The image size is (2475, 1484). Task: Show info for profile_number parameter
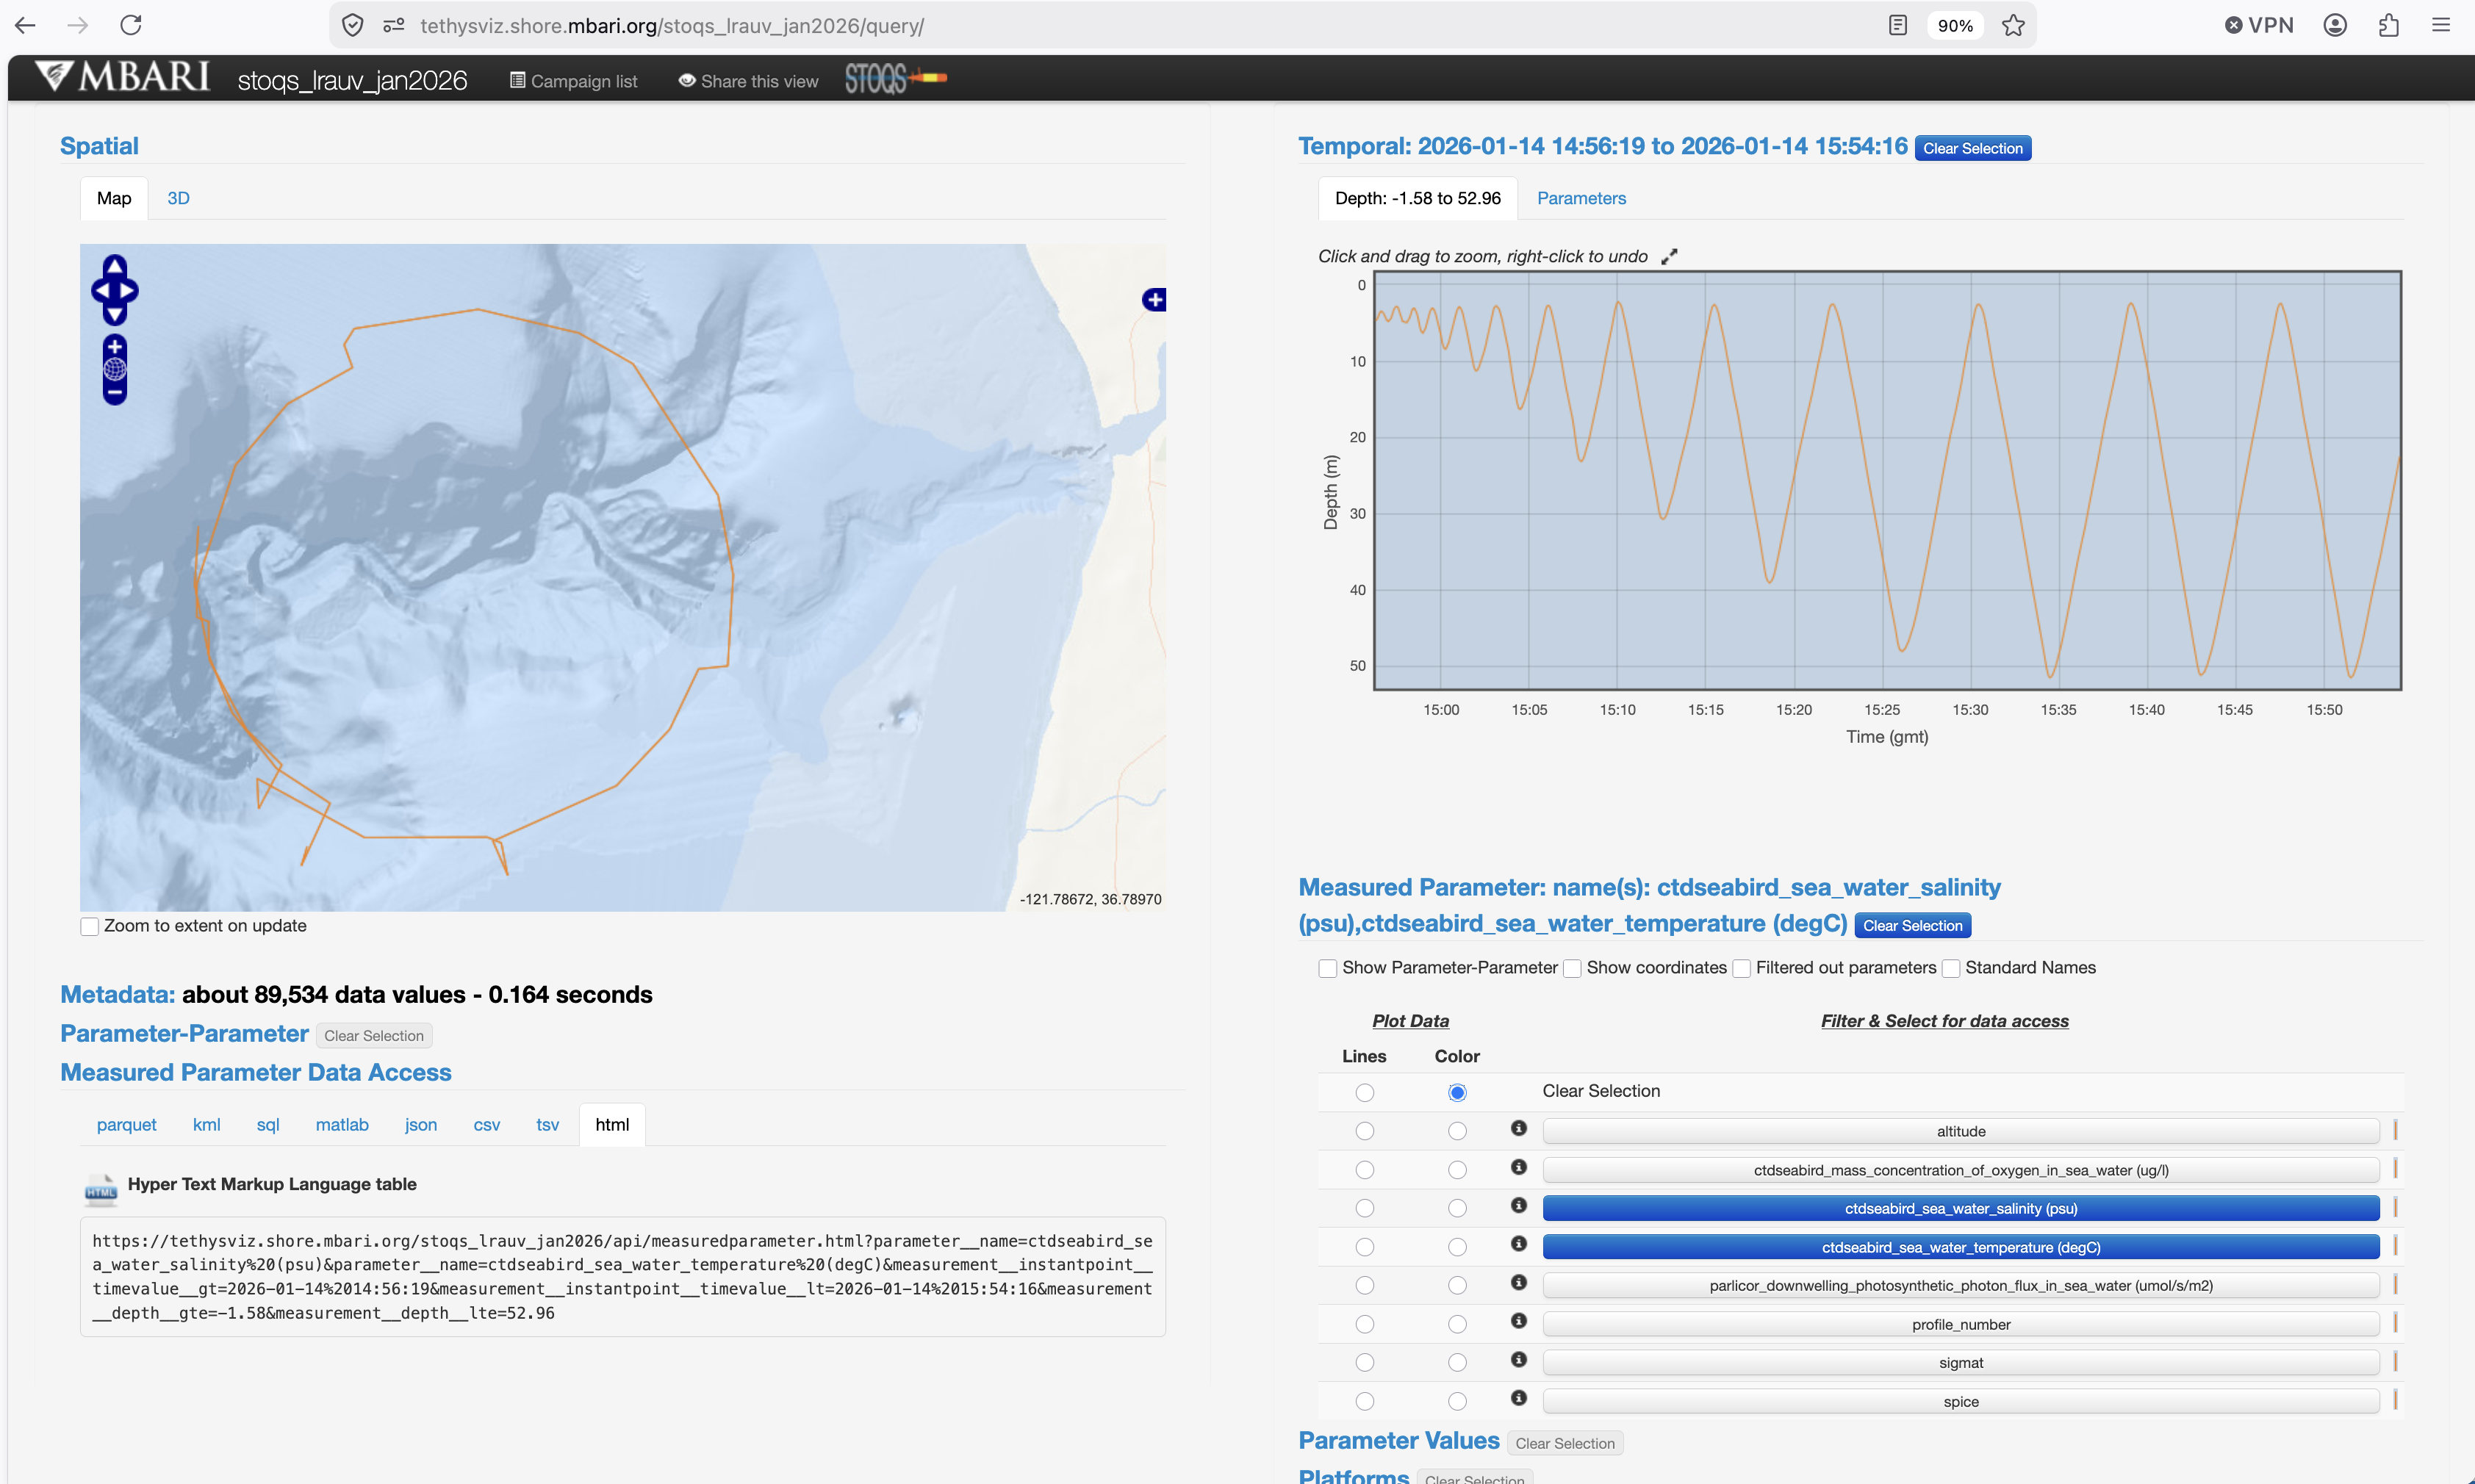(1518, 1321)
